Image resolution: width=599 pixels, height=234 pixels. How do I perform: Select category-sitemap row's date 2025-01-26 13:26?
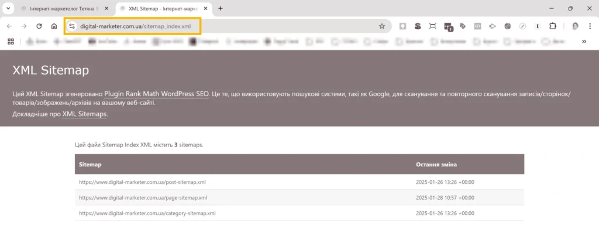coord(445,214)
